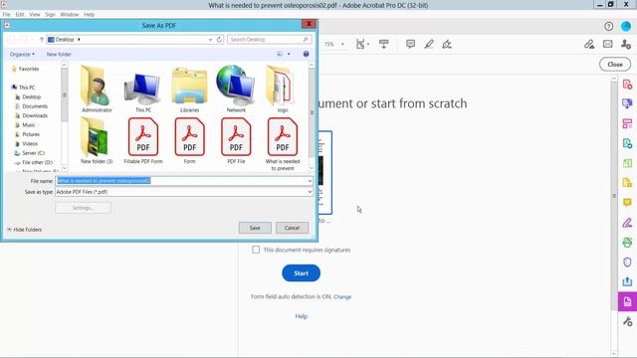Click the navigation pane scrollbar
This screenshot has height=358, width=637.
pos(64,116)
